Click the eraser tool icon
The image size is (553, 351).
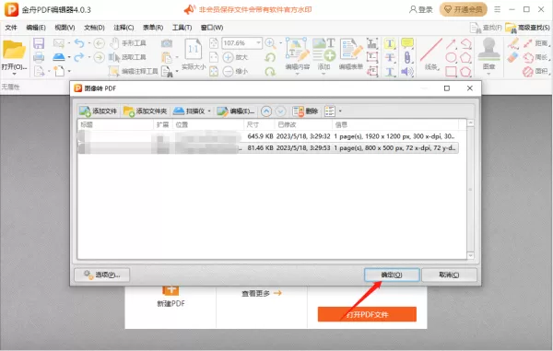[x=512, y=57]
